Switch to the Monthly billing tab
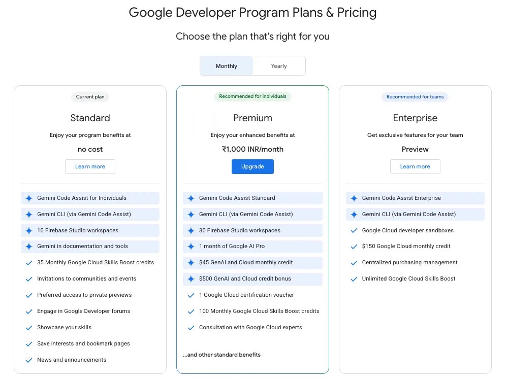 tap(226, 65)
